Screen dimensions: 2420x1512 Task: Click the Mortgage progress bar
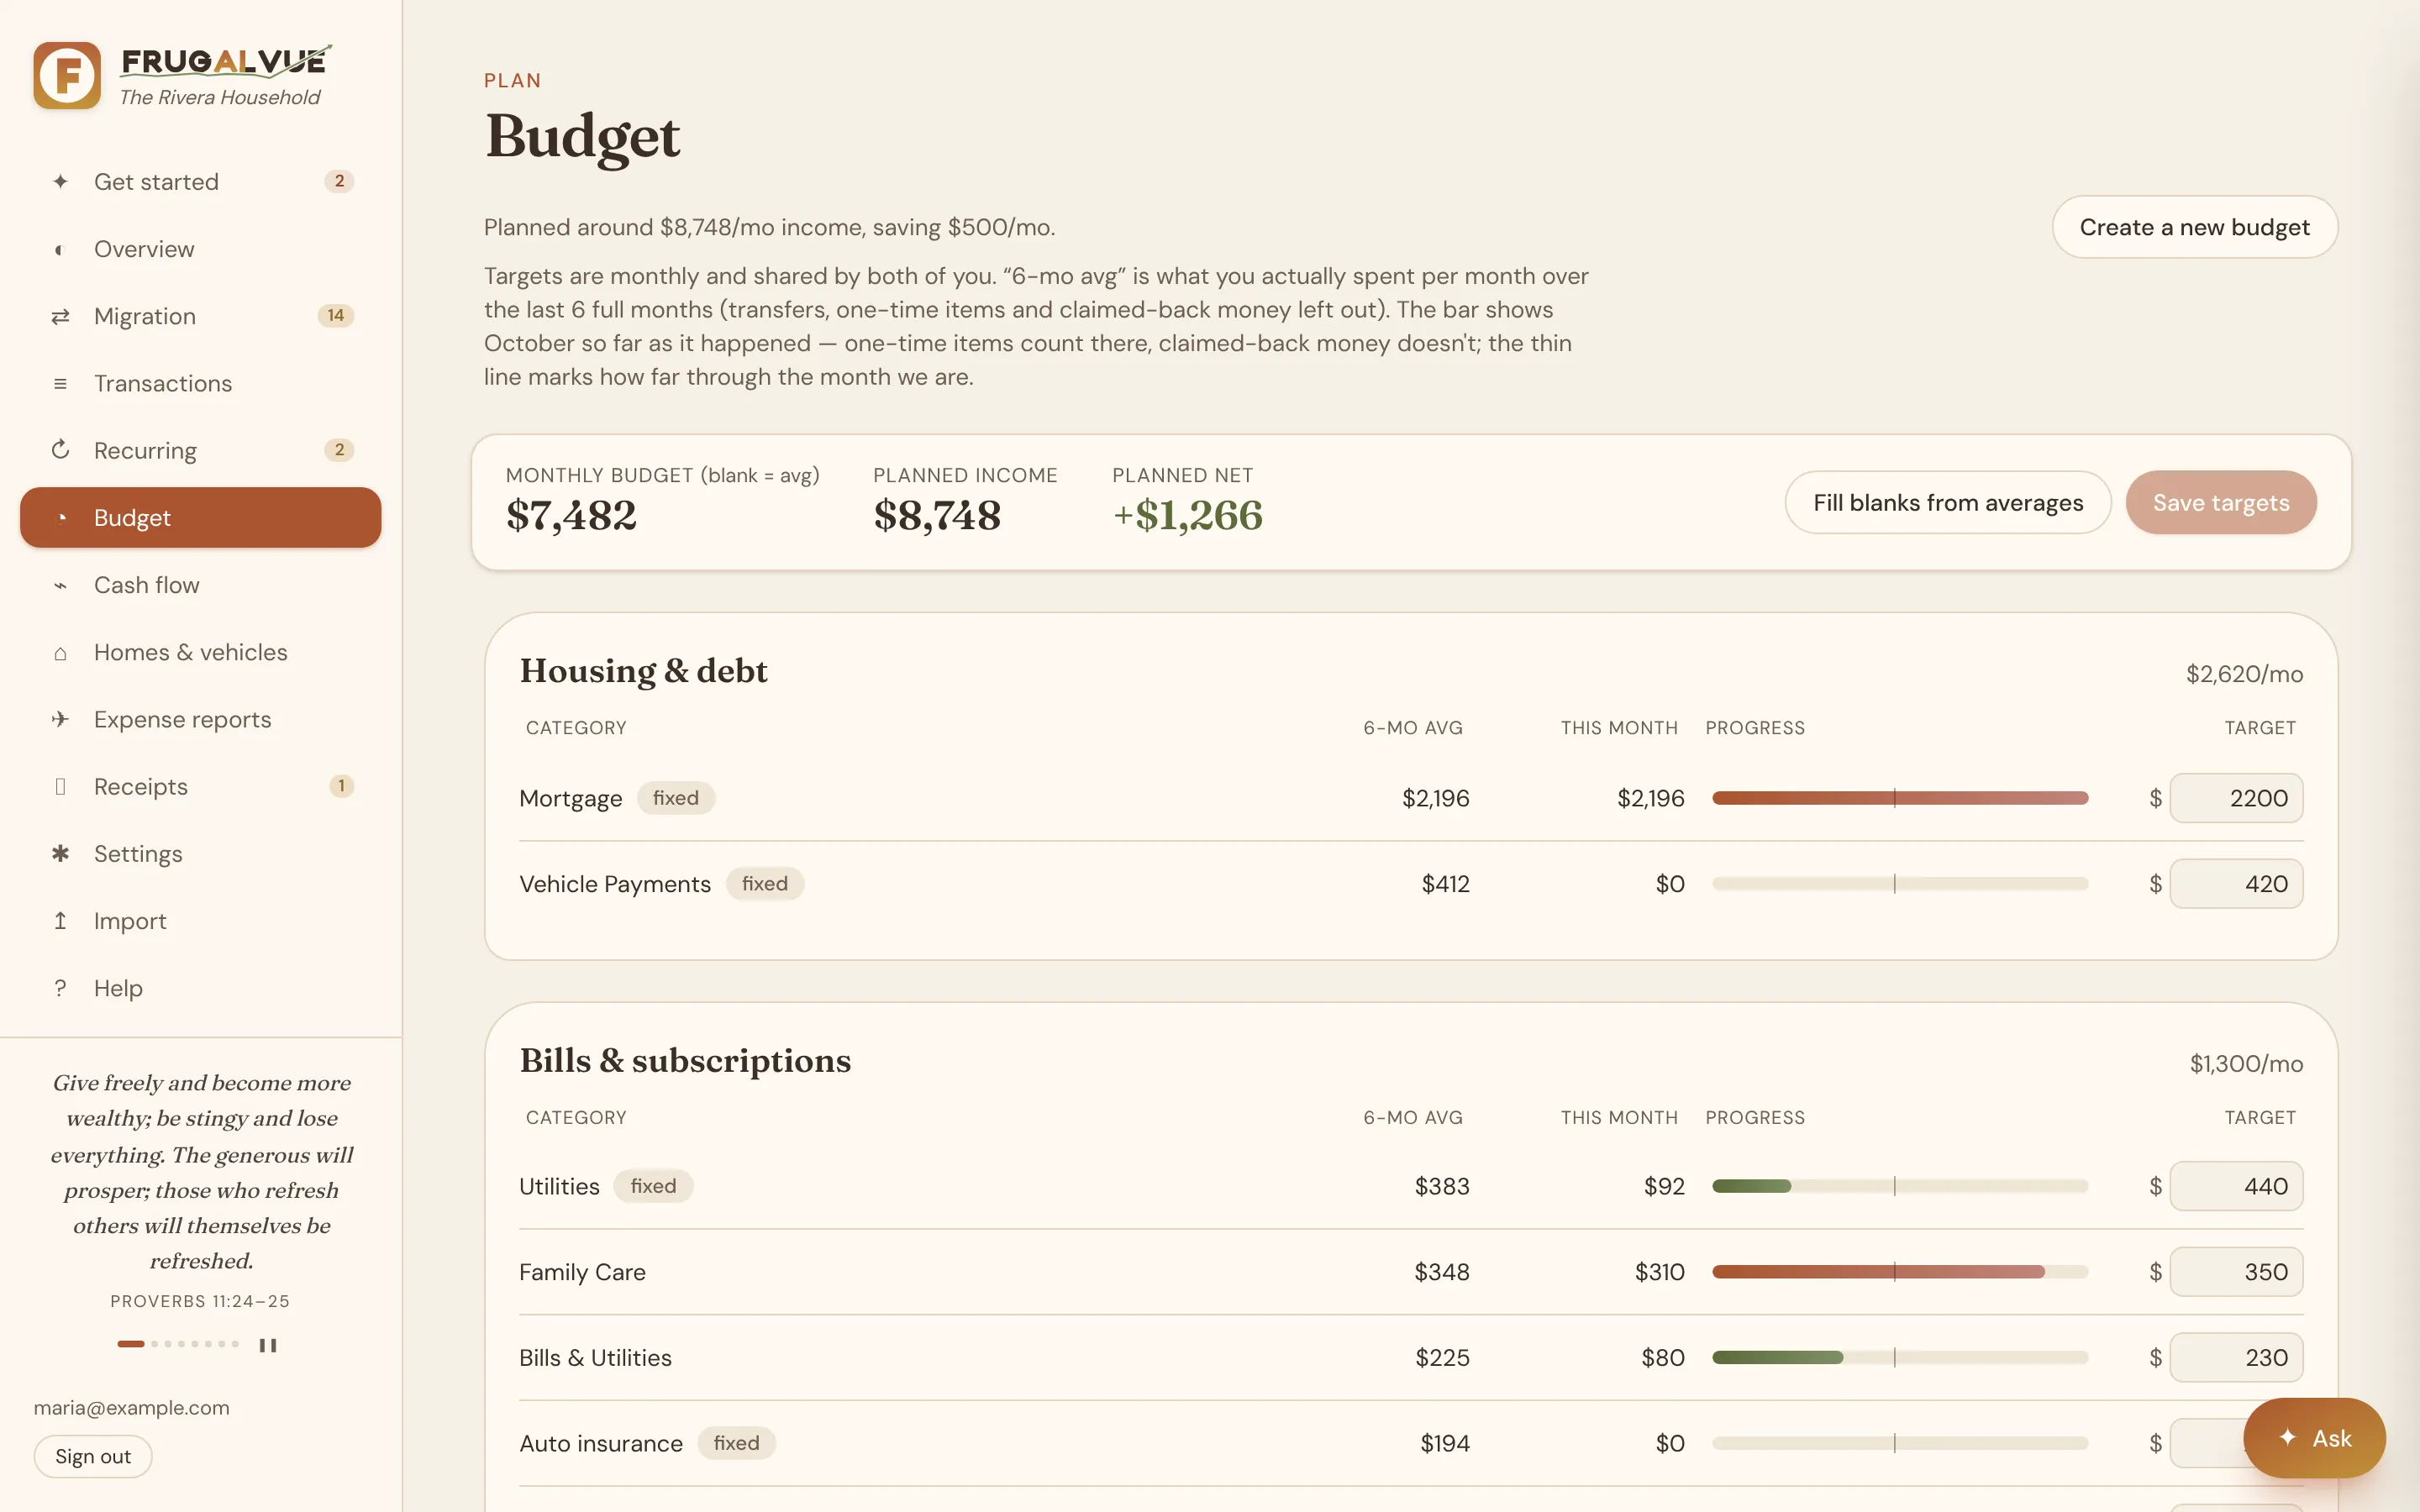coord(1899,798)
